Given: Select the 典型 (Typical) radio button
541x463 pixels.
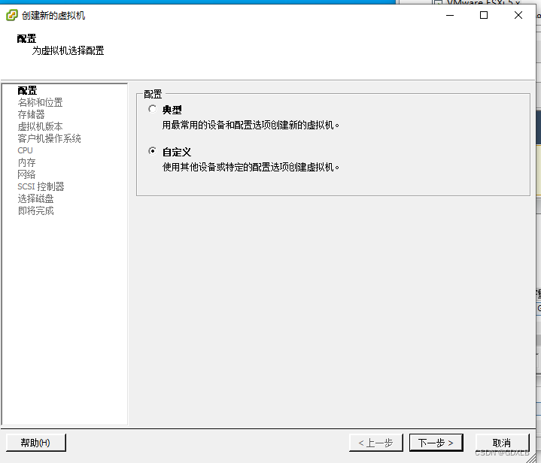Looking at the screenshot, I should click(152, 109).
